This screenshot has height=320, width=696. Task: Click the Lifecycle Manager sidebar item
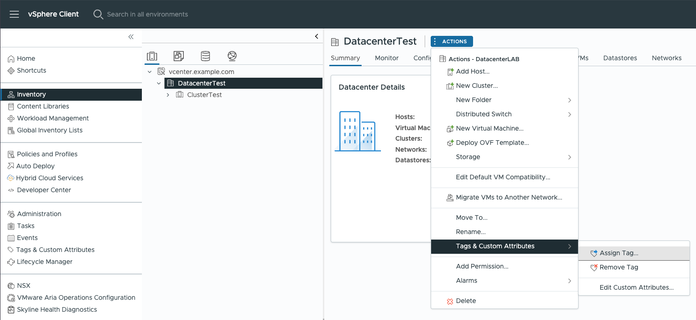44,262
